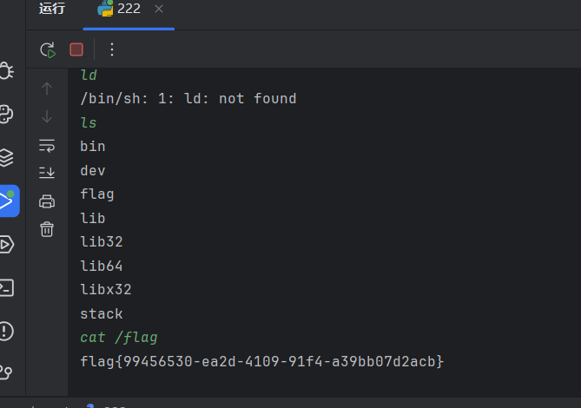This screenshot has height=408, width=581.
Task: Toggle soft-wrap in console output
Action: (47, 146)
